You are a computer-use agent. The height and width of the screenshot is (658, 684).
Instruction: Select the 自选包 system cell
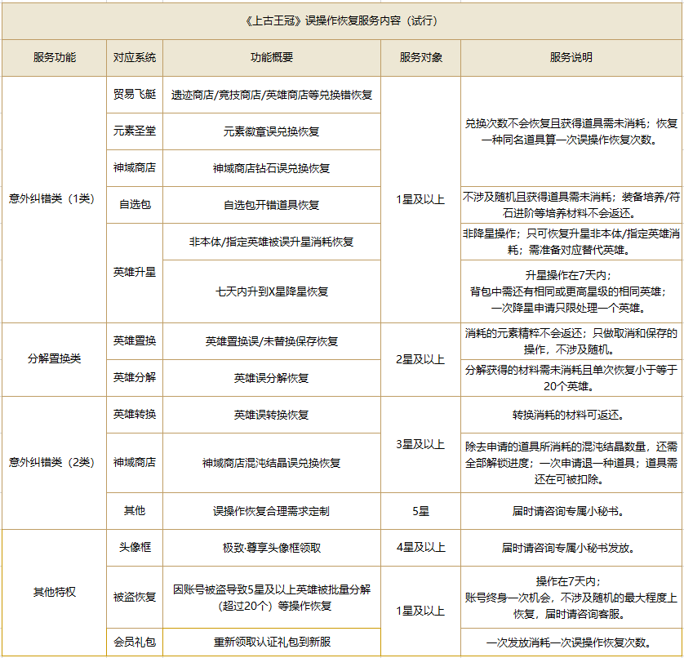coord(135,205)
